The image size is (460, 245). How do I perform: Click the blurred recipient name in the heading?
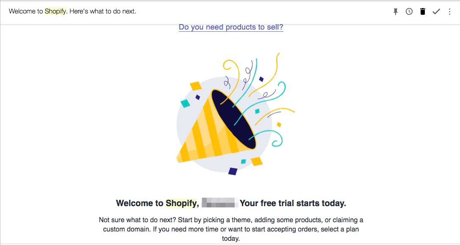[219, 203]
